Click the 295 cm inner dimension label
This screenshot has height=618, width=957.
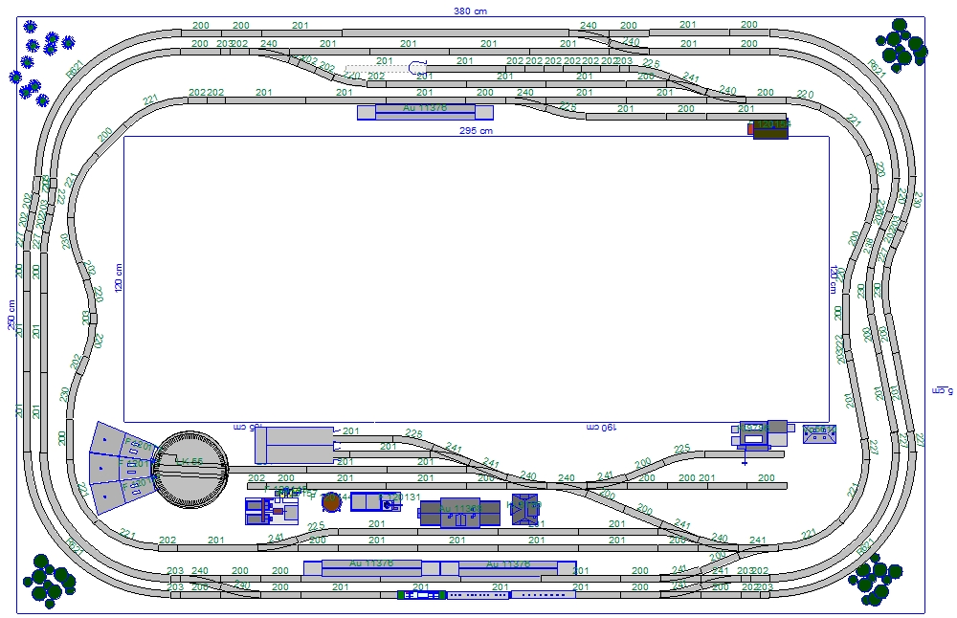pyautogui.click(x=476, y=130)
